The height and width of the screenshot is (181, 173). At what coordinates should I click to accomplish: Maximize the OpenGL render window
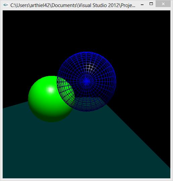(x=151, y=4)
